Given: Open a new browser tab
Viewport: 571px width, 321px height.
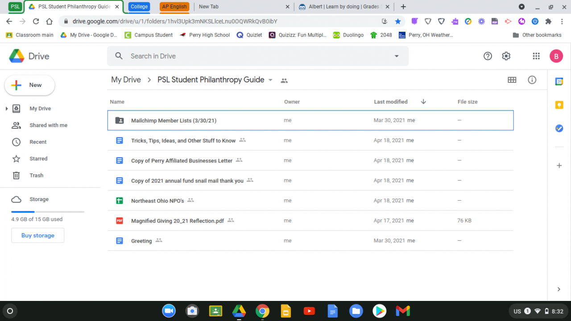Looking at the screenshot, I should (403, 7).
